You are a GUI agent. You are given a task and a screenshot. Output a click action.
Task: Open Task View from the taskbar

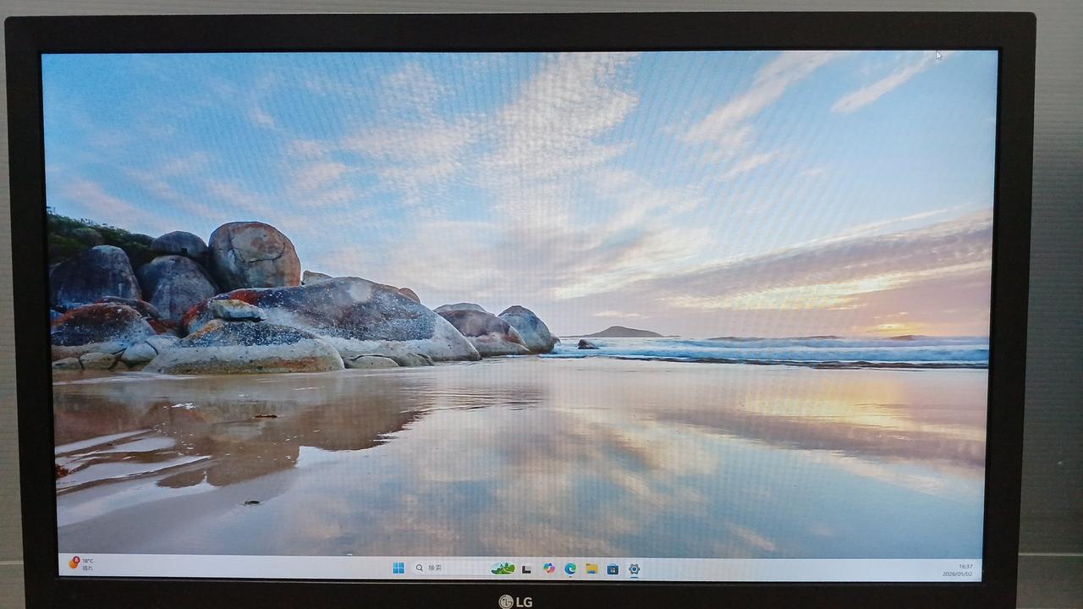526,569
